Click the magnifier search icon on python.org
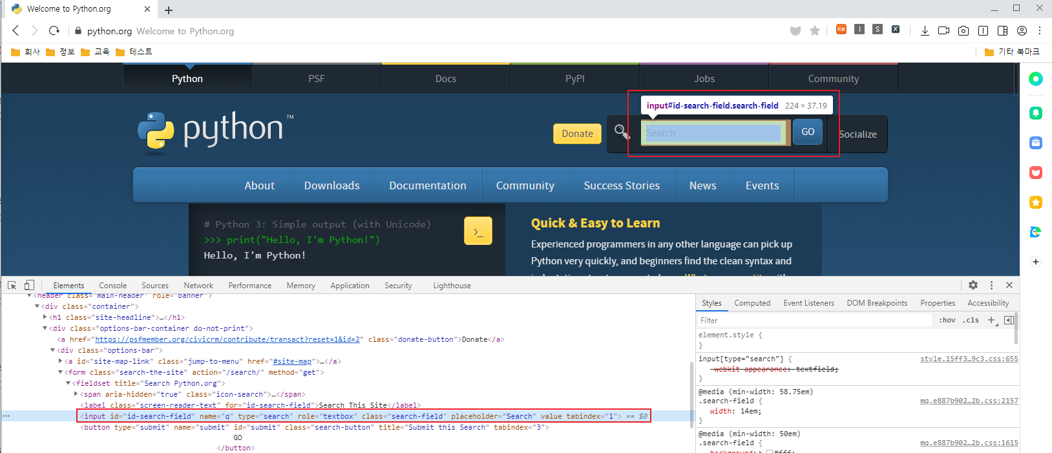The image size is (1052, 453). [x=622, y=132]
